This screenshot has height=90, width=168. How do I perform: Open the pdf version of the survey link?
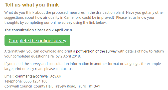pyautogui.click(x=96, y=51)
